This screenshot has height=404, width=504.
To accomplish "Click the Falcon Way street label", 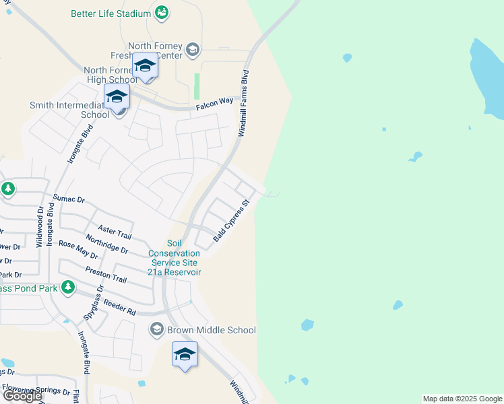I will coord(214,104).
